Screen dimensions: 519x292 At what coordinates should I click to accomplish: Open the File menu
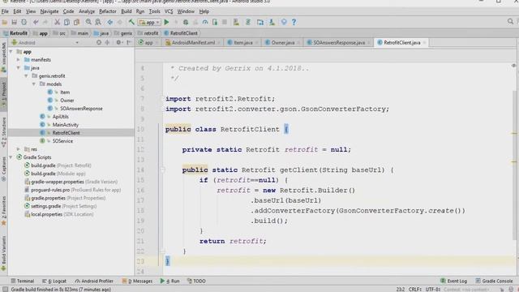5,11
